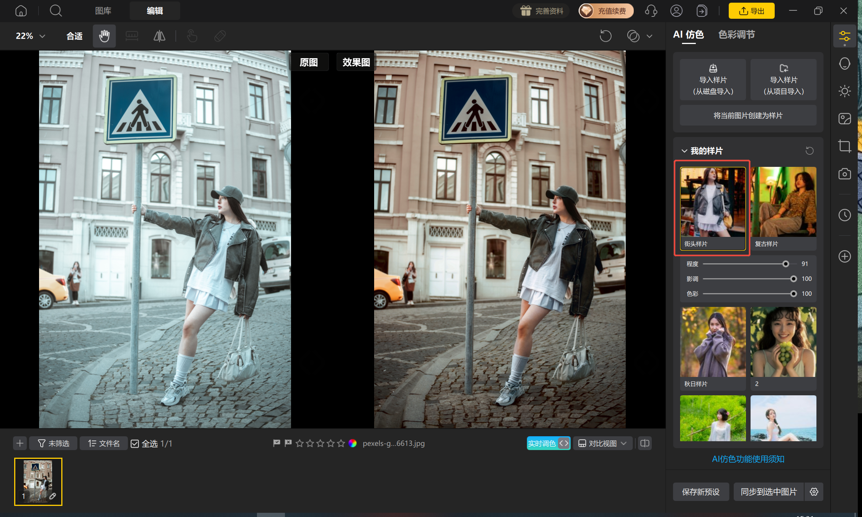Open the crop tool in right sidebar
This screenshot has width=862, height=517.
[844, 146]
